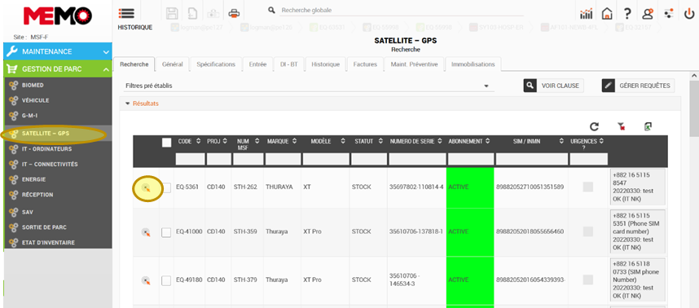
Task: Switch to the Factures tab
Action: point(365,64)
